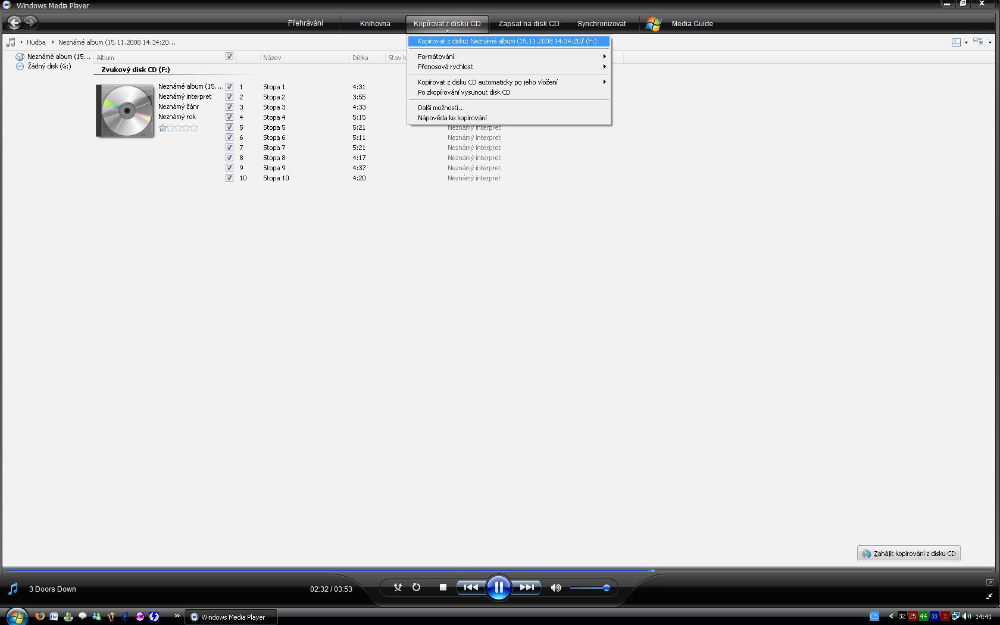Open Nápověda ke kopírování
Viewport: 1000px width, 625px height.
click(x=509, y=118)
